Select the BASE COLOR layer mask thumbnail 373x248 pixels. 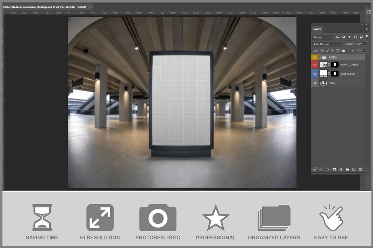(x=335, y=74)
